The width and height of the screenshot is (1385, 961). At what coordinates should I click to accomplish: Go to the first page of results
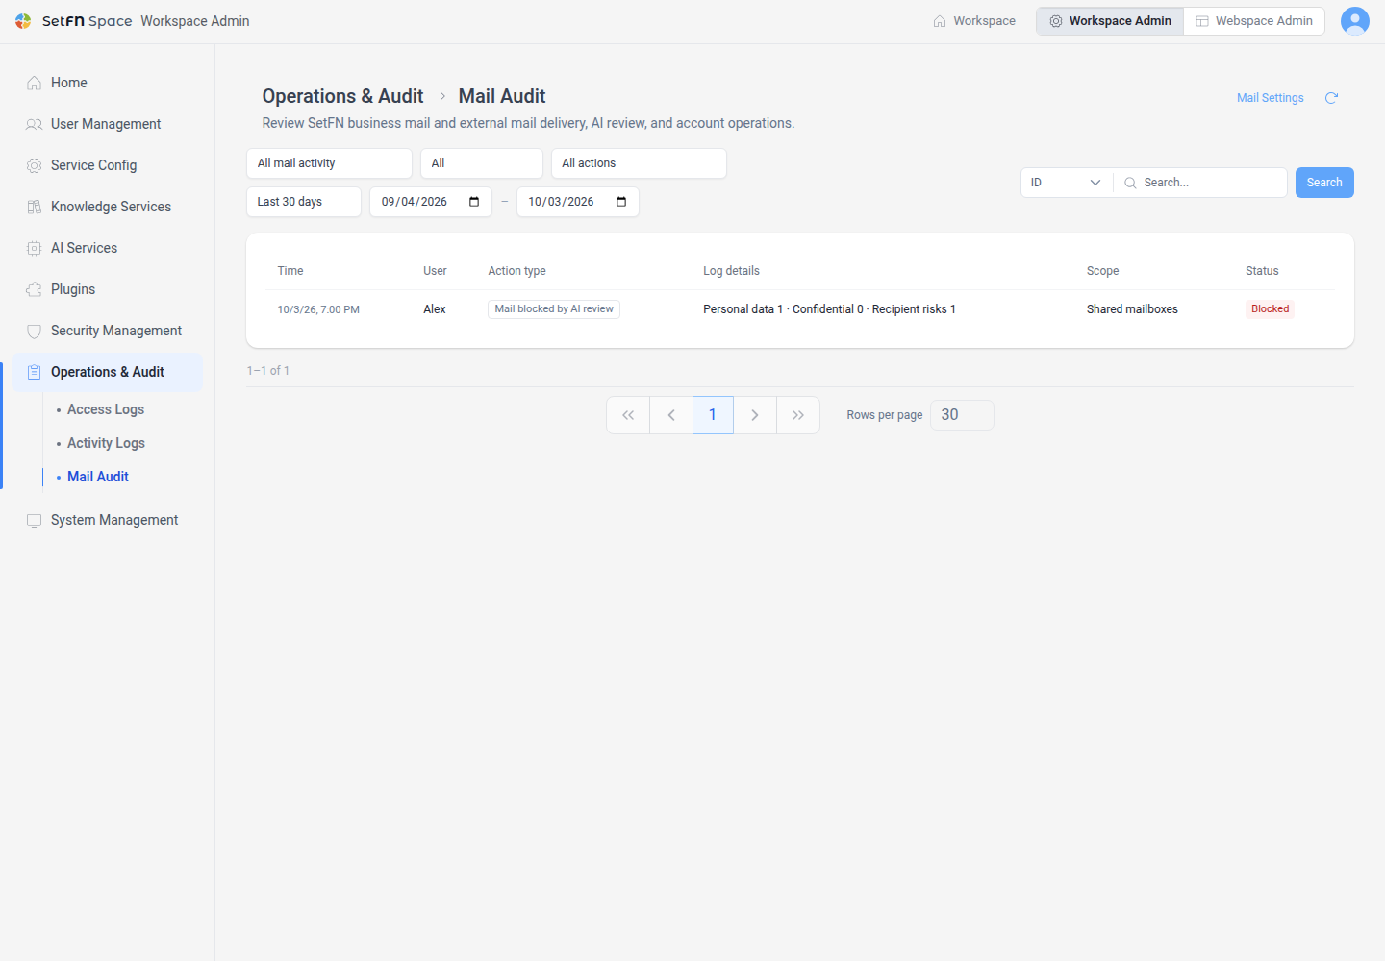[x=628, y=415]
